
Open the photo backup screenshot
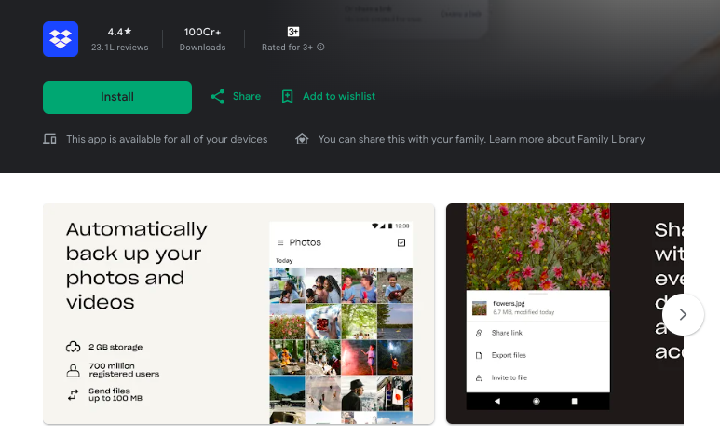(x=238, y=314)
